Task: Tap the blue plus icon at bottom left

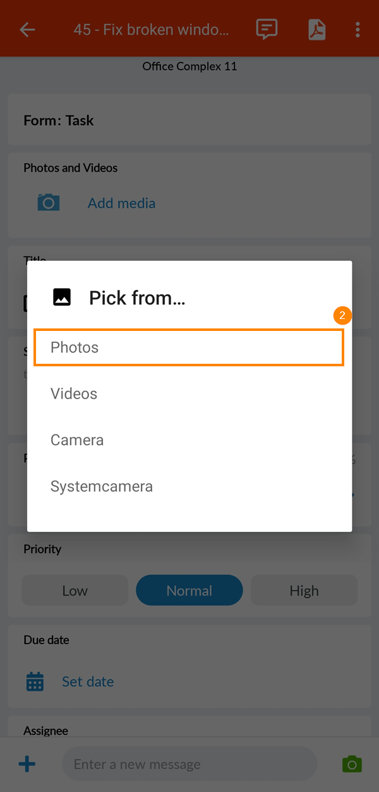Action: click(27, 764)
